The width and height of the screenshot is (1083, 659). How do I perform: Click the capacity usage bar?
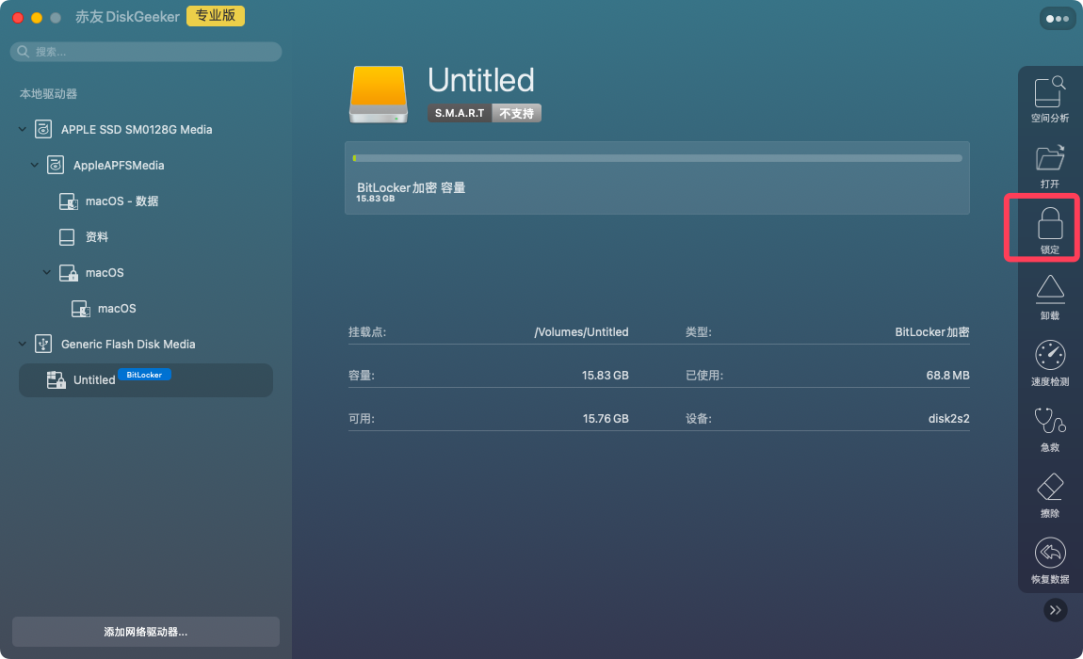click(657, 158)
